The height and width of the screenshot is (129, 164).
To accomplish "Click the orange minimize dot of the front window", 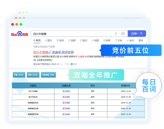I will click(17, 24).
